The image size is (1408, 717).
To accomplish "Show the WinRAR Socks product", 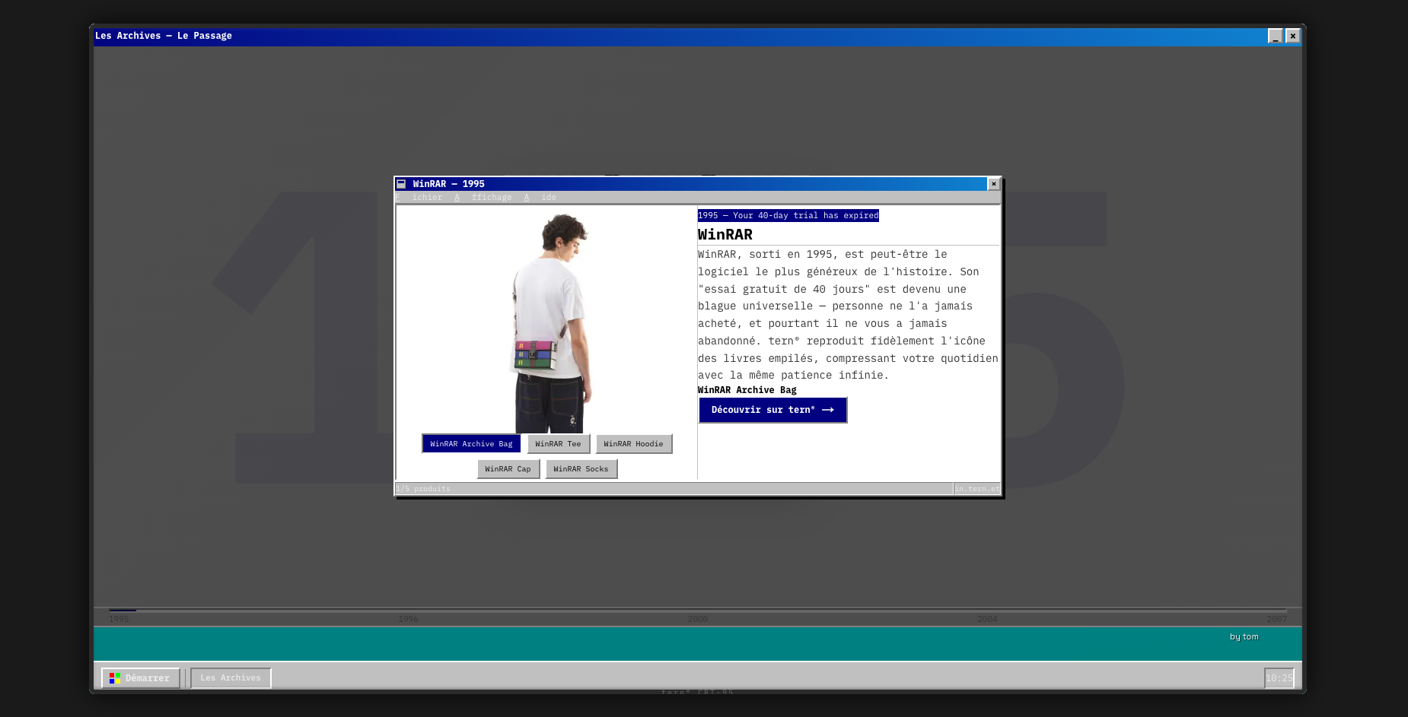I will tap(581, 469).
